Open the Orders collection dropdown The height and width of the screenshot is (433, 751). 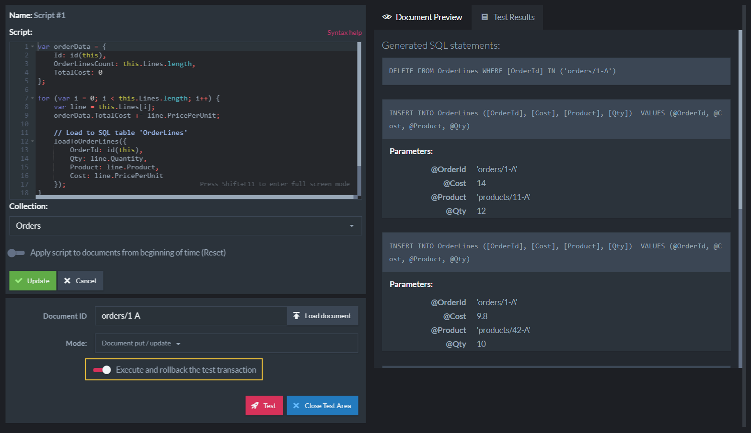(x=185, y=226)
